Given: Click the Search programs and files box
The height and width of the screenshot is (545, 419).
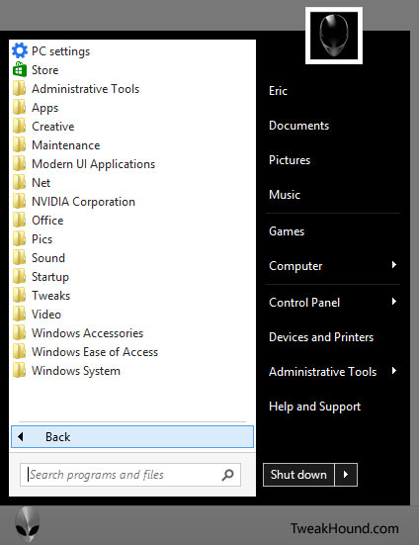Looking at the screenshot, I should click(x=130, y=475).
